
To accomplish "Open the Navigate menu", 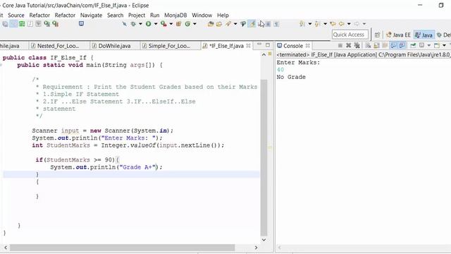I will pyautogui.click(x=91, y=16).
